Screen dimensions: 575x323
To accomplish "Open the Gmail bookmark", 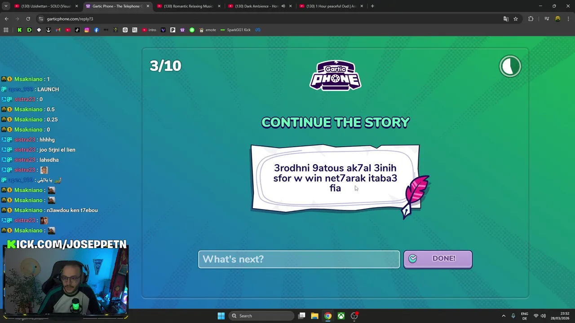I will pyautogui.click(x=58, y=30).
